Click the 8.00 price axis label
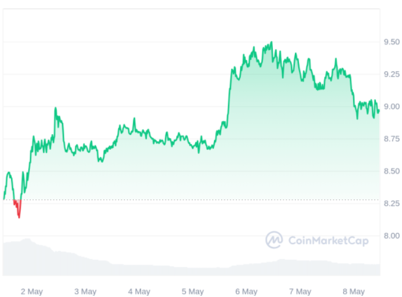The height and width of the screenshot is (297, 402). tap(392, 236)
